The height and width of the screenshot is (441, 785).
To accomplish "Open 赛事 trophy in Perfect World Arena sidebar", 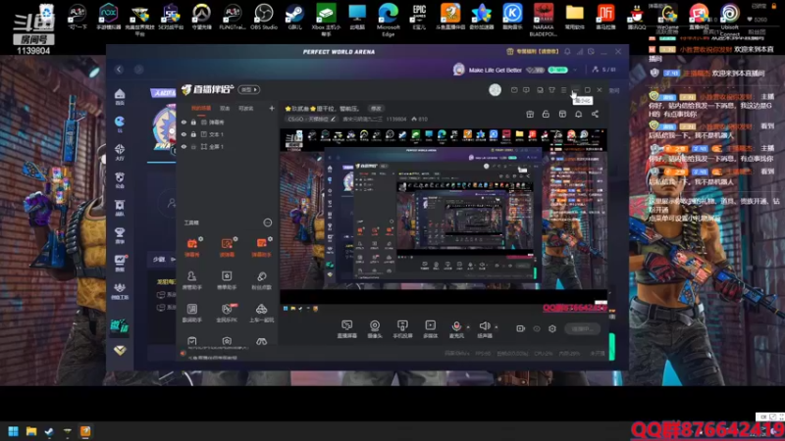I will tap(120, 235).
